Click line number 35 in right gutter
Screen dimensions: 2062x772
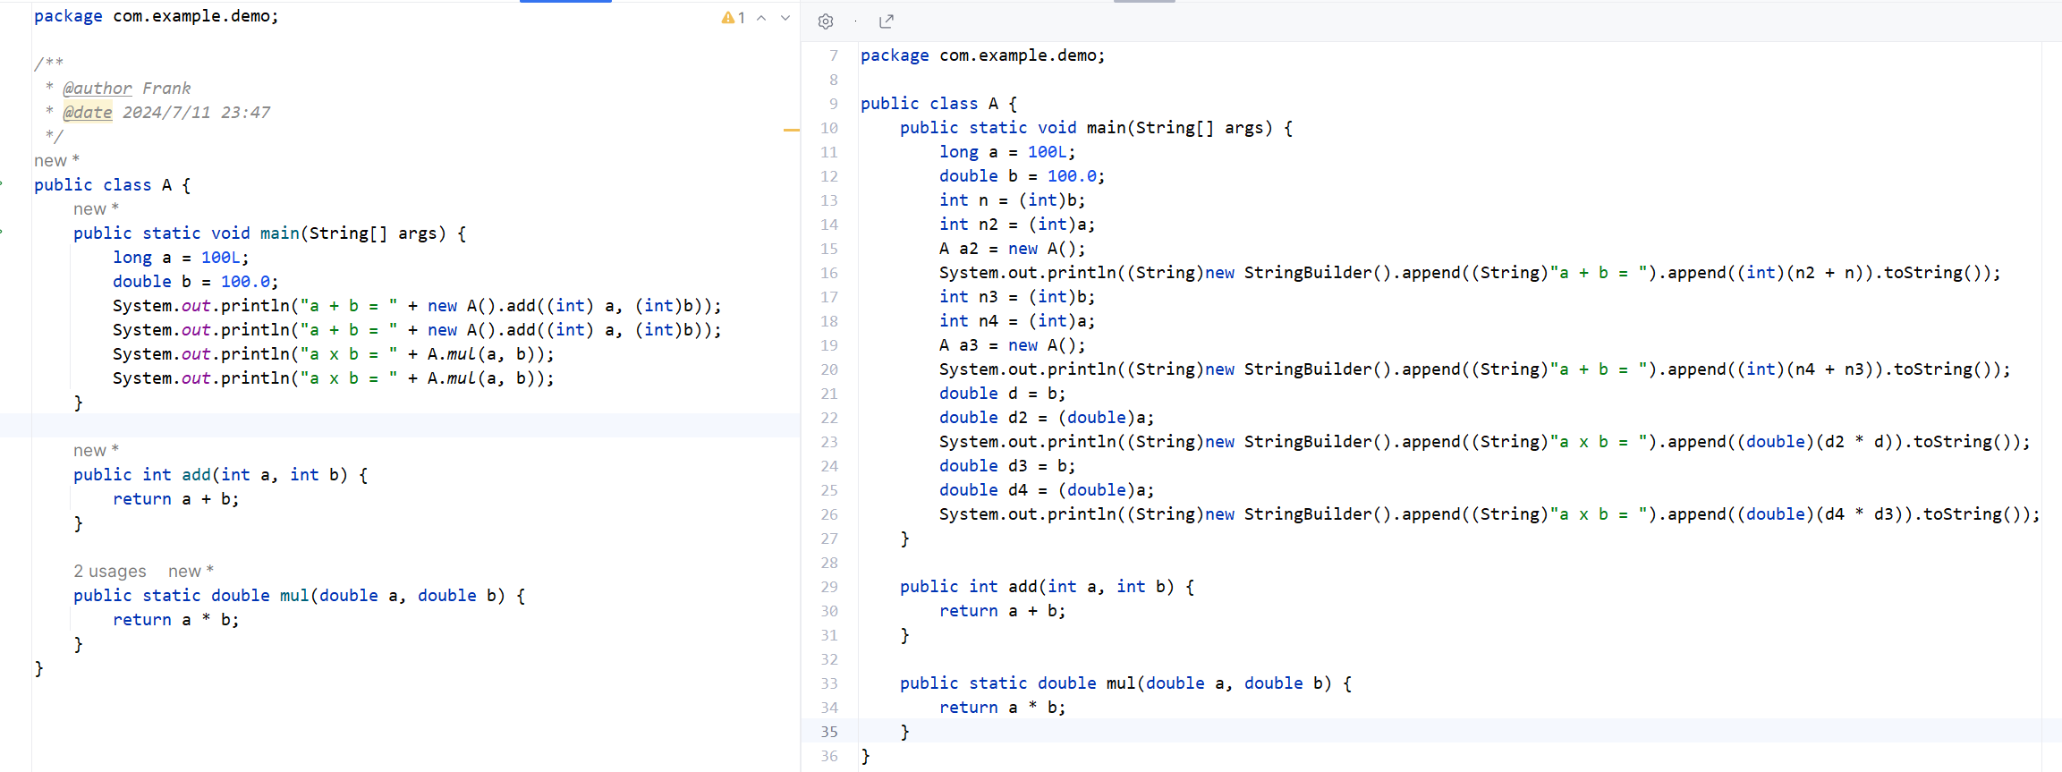click(x=829, y=731)
